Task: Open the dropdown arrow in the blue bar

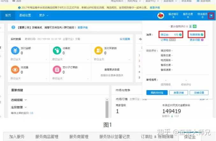Action: [211, 15]
